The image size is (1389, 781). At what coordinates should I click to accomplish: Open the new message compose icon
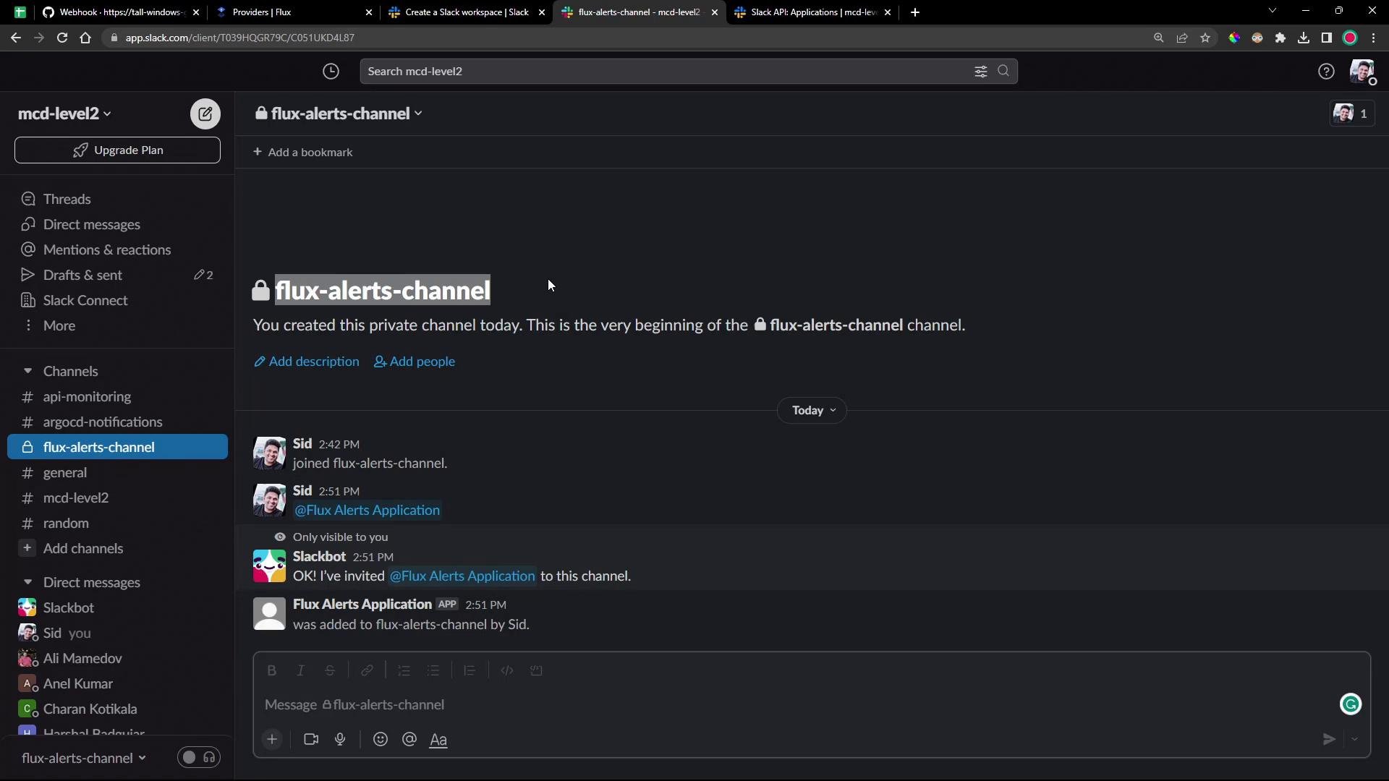[x=205, y=114]
